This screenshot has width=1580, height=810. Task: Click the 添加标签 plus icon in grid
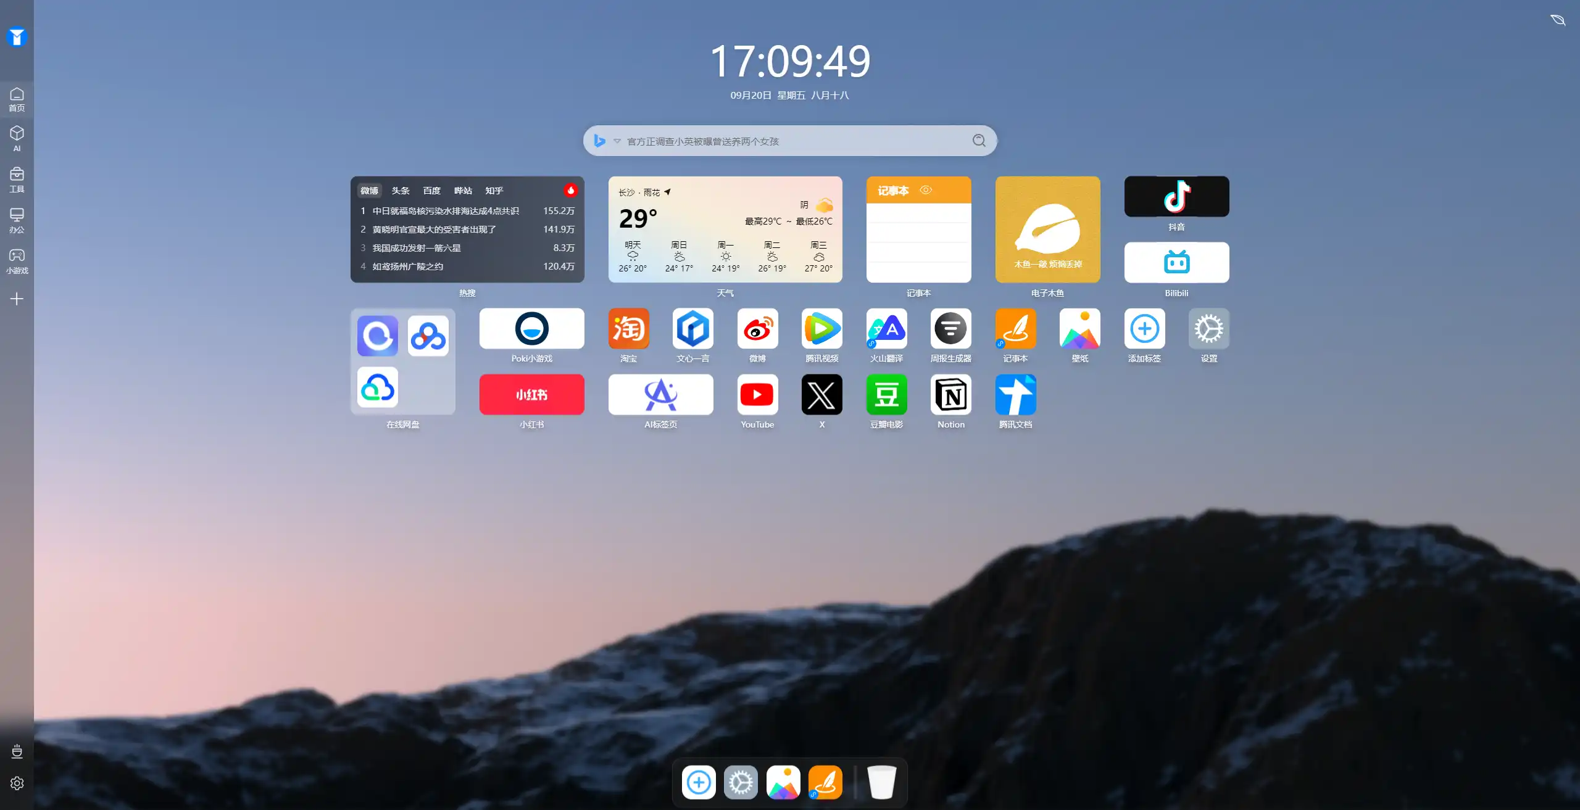1144,329
